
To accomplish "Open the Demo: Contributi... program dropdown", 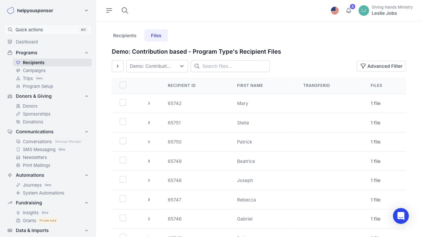I will (x=157, y=66).
